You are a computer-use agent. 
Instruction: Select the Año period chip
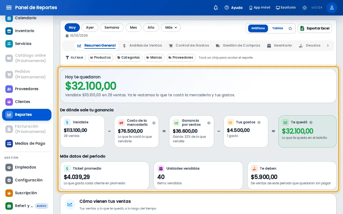click(151, 28)
